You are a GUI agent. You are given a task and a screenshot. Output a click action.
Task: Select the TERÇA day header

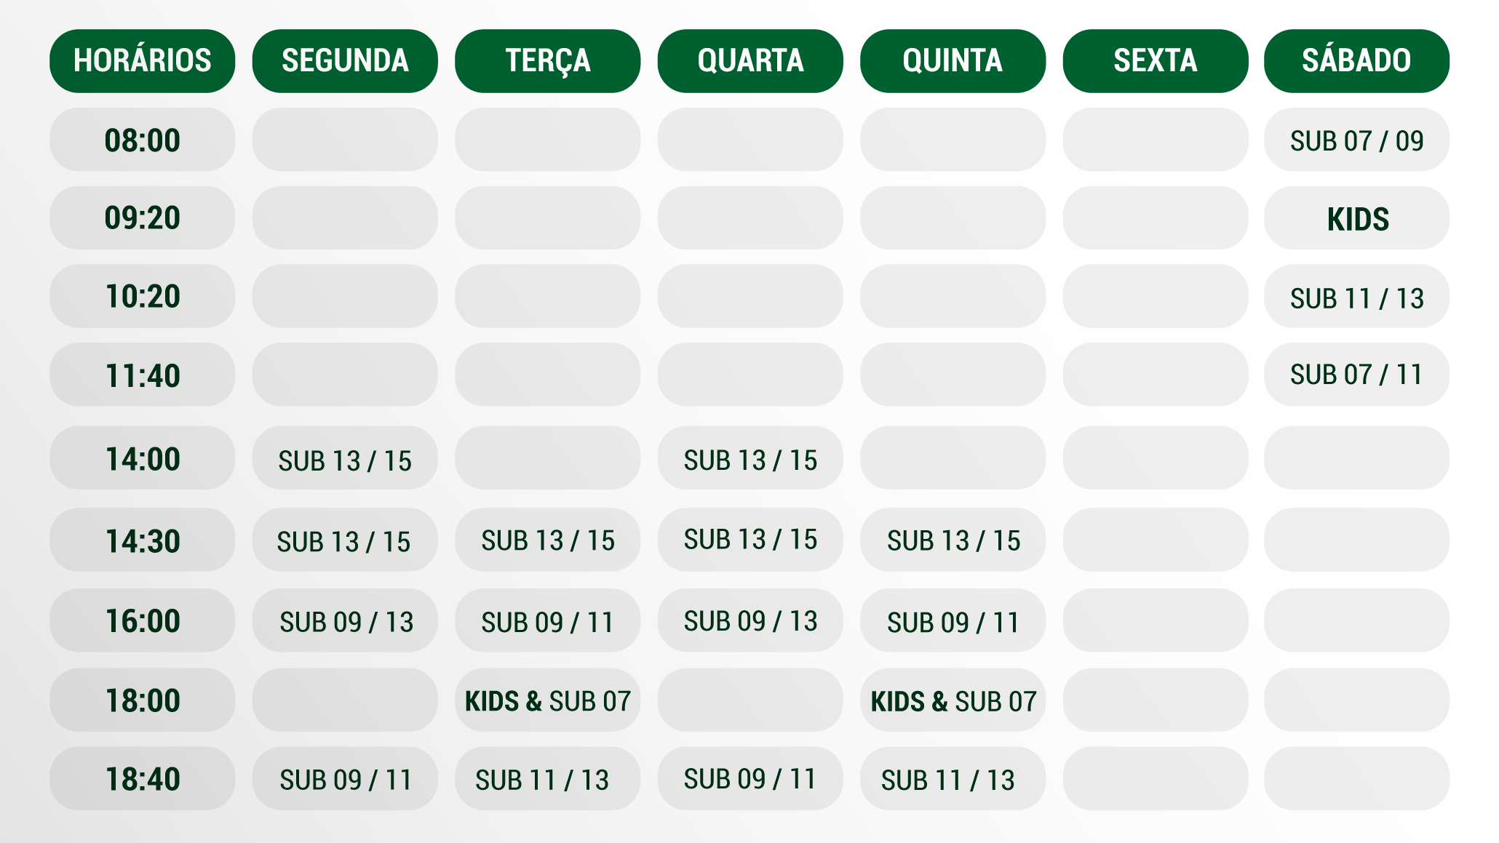(x=547, y=61)
